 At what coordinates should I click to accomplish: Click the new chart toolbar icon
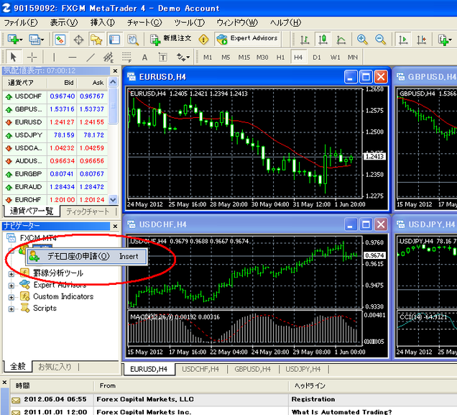(14, 39)
